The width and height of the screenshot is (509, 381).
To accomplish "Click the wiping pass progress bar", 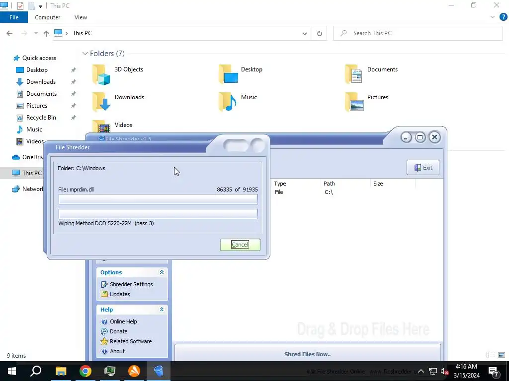I will [158, 214].
